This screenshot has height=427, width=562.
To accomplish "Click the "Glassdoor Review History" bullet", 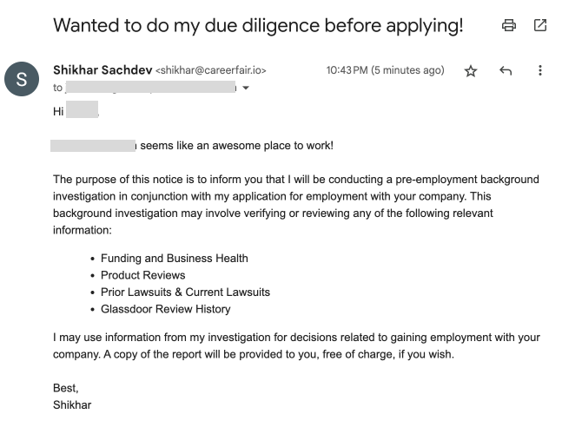I will (x=165, y=309).
